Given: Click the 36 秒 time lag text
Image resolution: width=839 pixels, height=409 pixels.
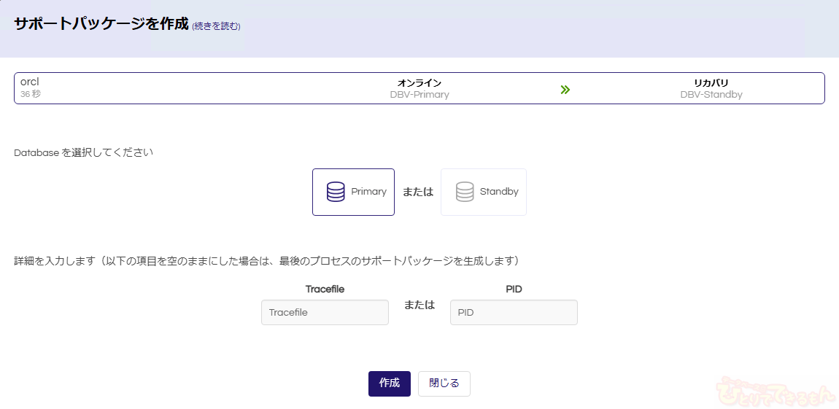Looking at the screenshot, I should (31, 94).
